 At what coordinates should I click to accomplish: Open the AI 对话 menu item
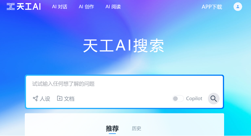point(60,7)
